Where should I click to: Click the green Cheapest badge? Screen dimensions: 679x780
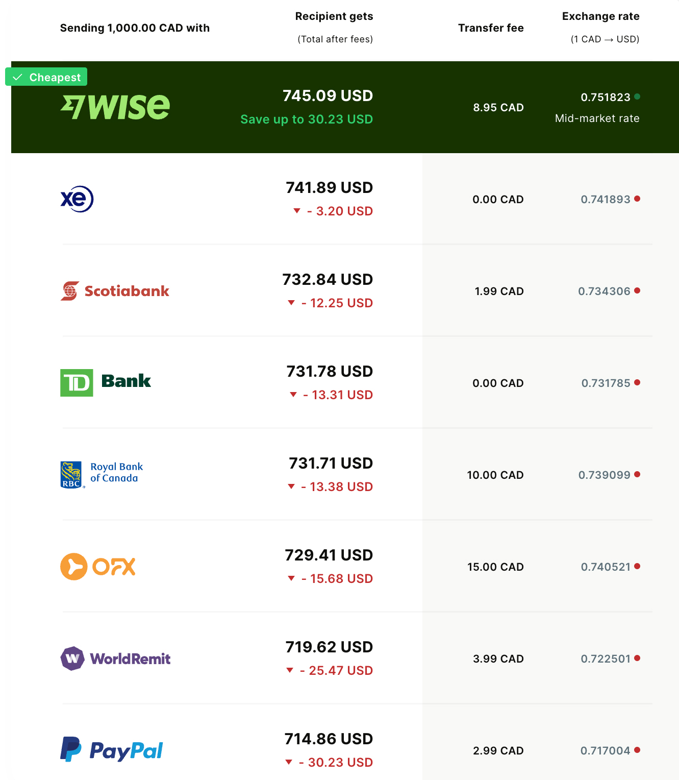click(46, 77)
